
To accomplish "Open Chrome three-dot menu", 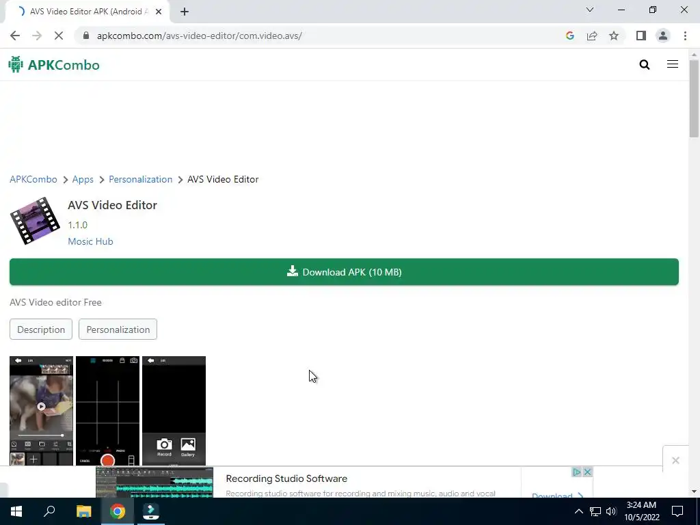I will [x=685, y=36].
